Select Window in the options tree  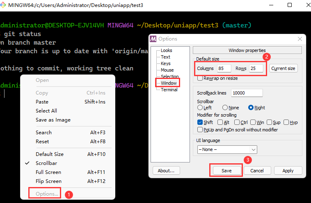tap(169, 83)
